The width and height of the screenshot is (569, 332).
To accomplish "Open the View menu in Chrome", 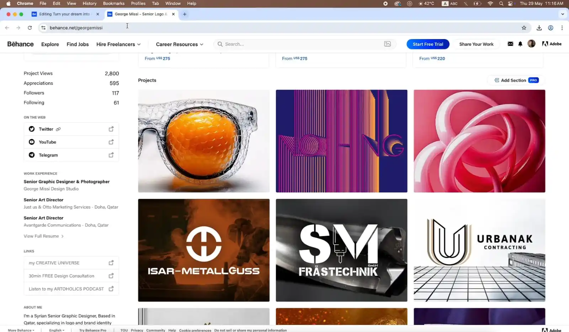I will click(x=71, y=4).
